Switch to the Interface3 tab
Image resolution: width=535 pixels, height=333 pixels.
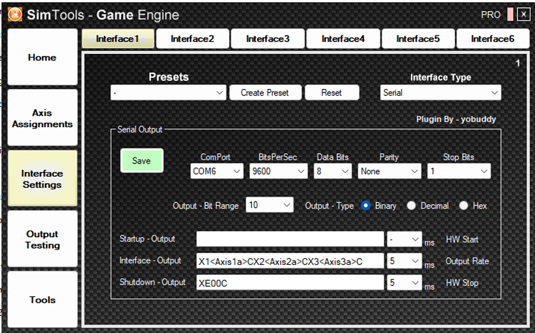(x=268, y=39)
